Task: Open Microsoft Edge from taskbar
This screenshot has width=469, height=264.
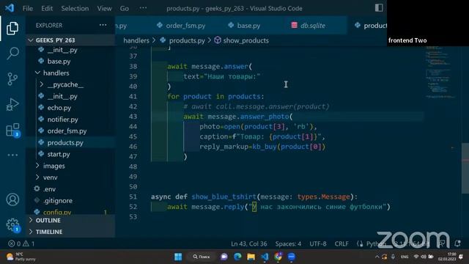Action: (x=237, y=257)
